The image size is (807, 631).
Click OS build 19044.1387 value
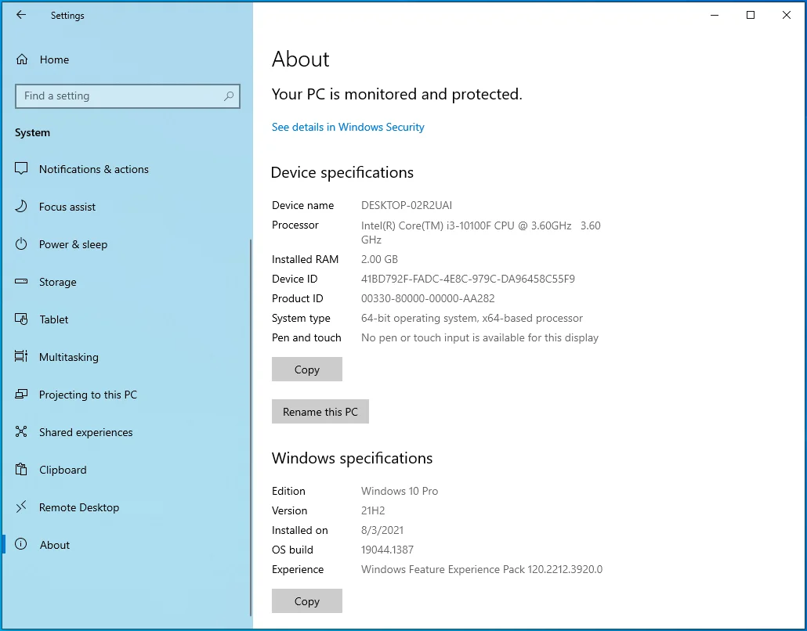(387, 550)
